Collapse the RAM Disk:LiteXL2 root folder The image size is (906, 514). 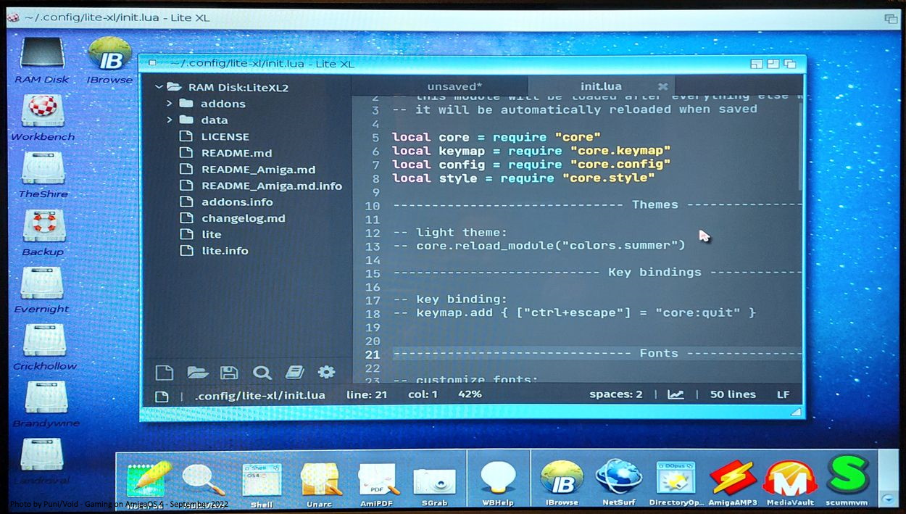click(159, 87)
